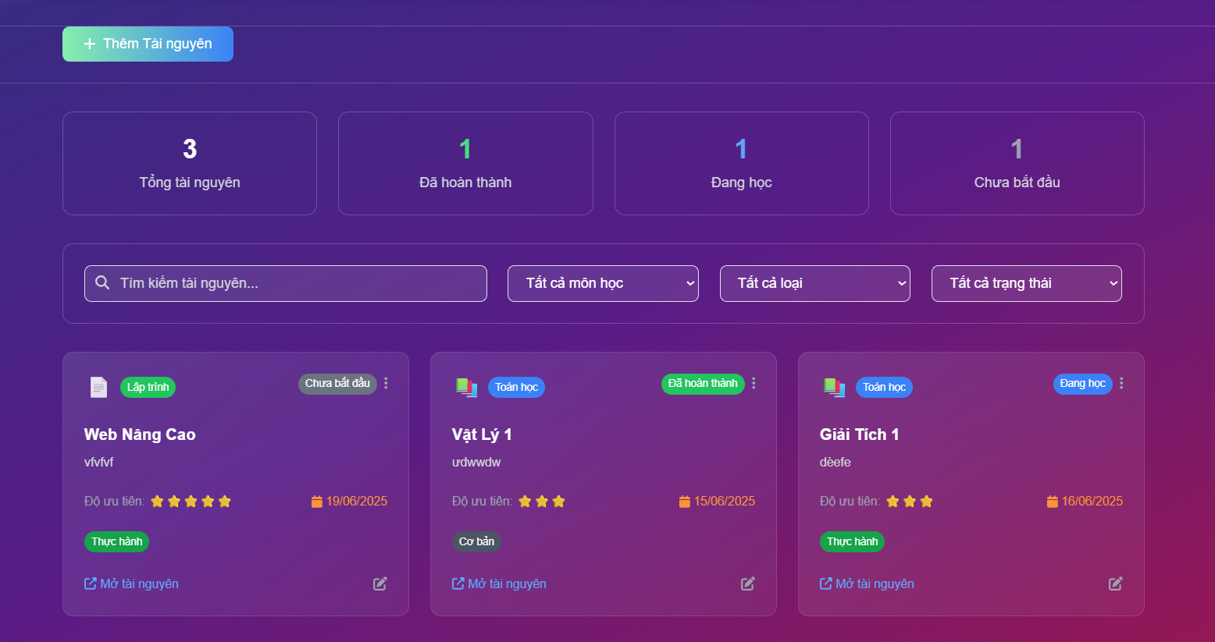Image resolution: width=1215 pixels, height=642 pixels.
Task: Open Mở tài nguyên link for Vật Lý 1
Action: coord(499,583)
